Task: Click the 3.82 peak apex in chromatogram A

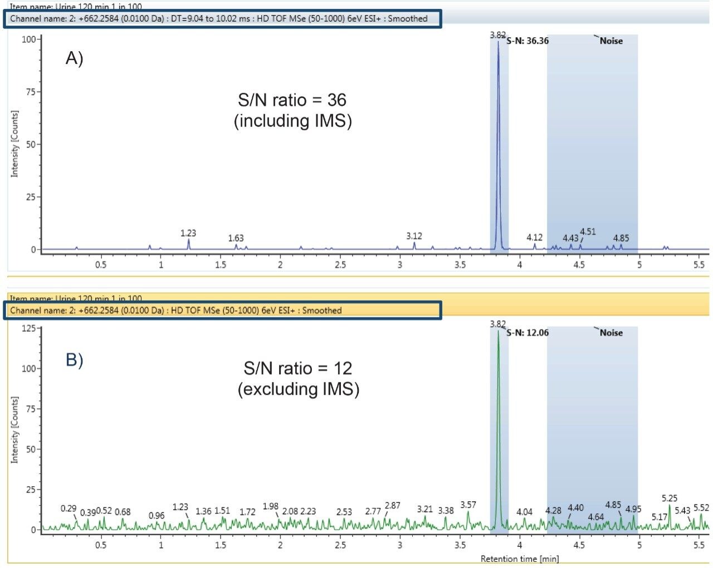Action: tap(498, 43)
